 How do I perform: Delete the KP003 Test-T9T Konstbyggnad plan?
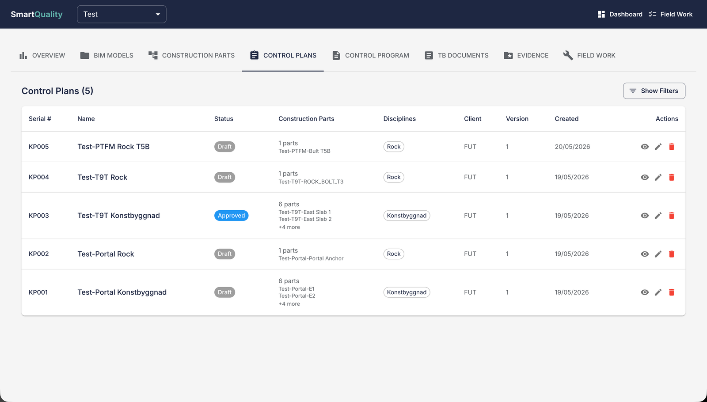(x=671, y=216)
